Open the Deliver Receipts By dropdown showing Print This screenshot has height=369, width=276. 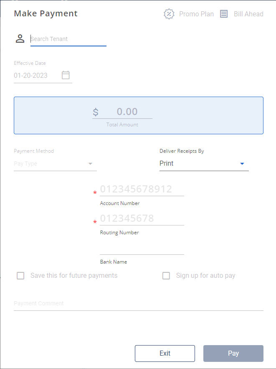pyautogui.click(x=204, y=164)
